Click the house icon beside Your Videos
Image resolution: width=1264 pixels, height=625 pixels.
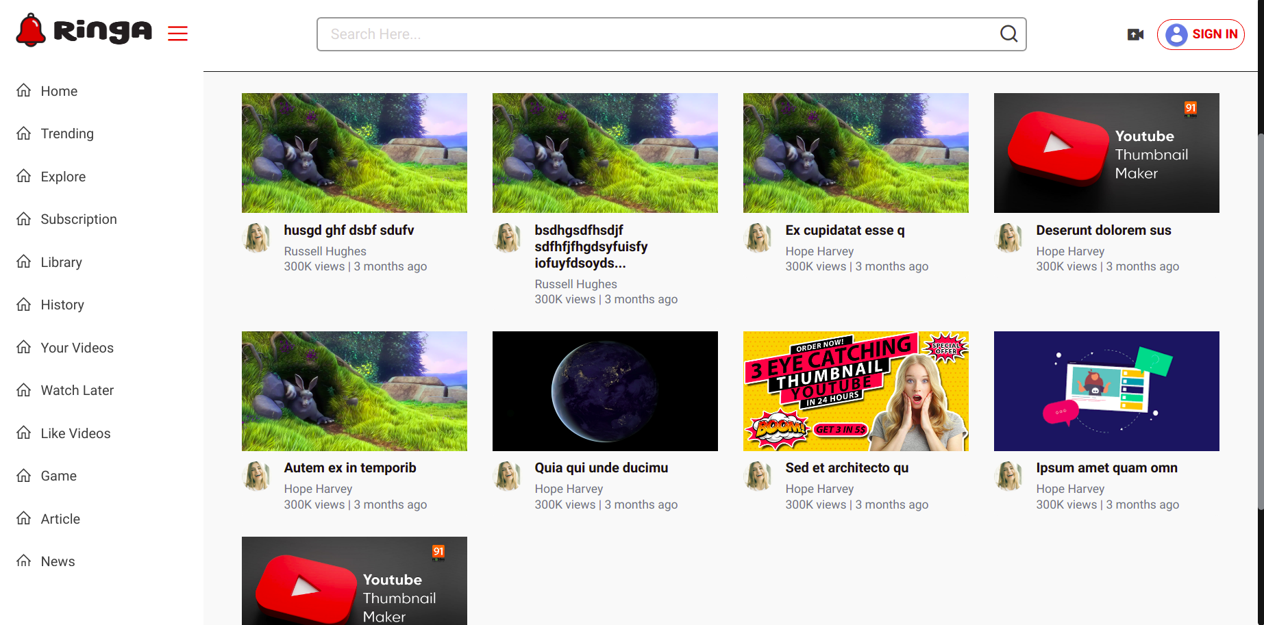click(24, 347)
